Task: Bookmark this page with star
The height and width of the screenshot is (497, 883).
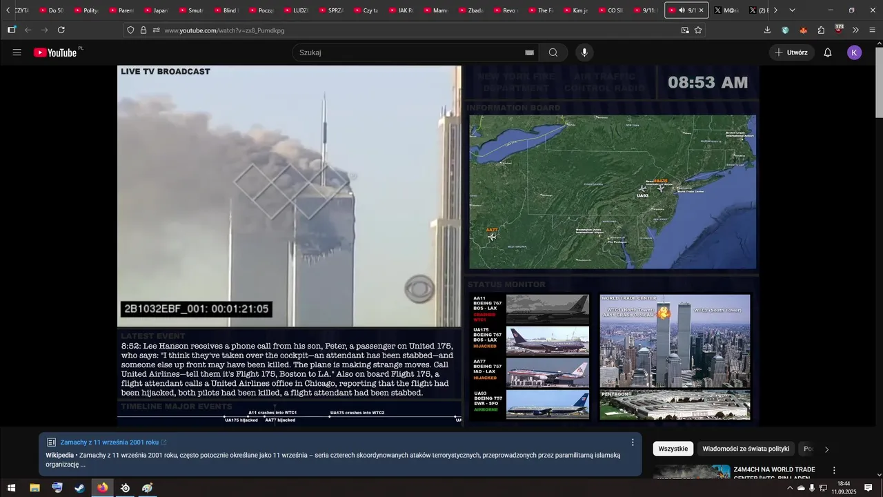Action: click(x=698, y=30)
